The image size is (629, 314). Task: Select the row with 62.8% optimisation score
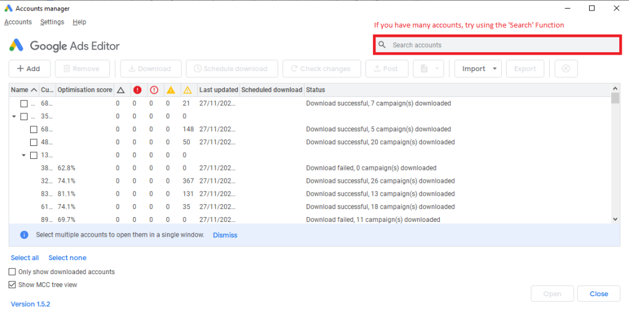pos(310,168)
